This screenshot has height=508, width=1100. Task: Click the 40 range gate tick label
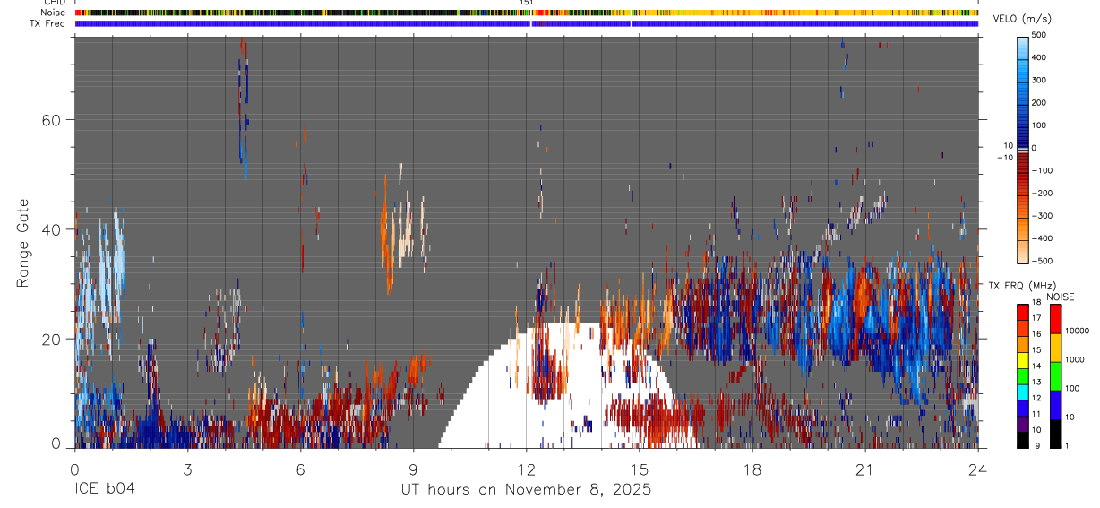point(49,229)
